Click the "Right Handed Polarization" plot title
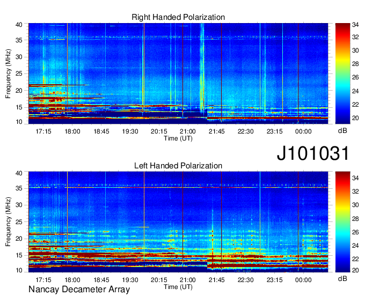The height and width of the screenshot is (296, 365). tap(178, 17)
